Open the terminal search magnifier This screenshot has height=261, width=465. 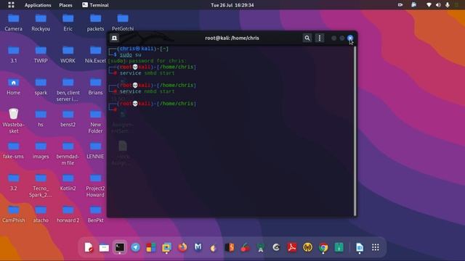click(x=307, y=38)
